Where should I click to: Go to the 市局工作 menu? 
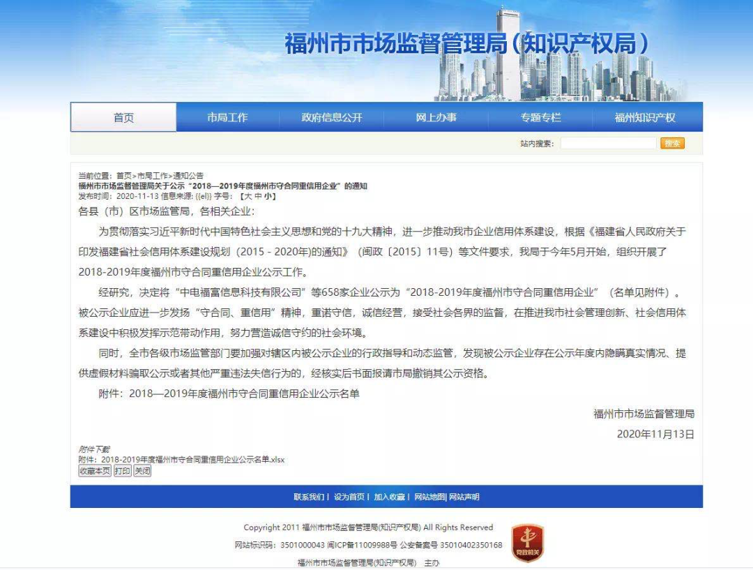tap(227, 118)
